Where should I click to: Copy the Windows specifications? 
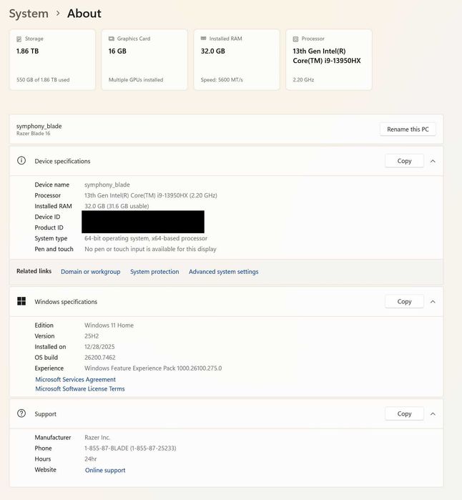tap(404, 301)
